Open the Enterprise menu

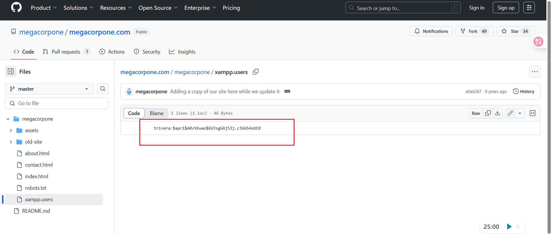[x=200, y=8]
